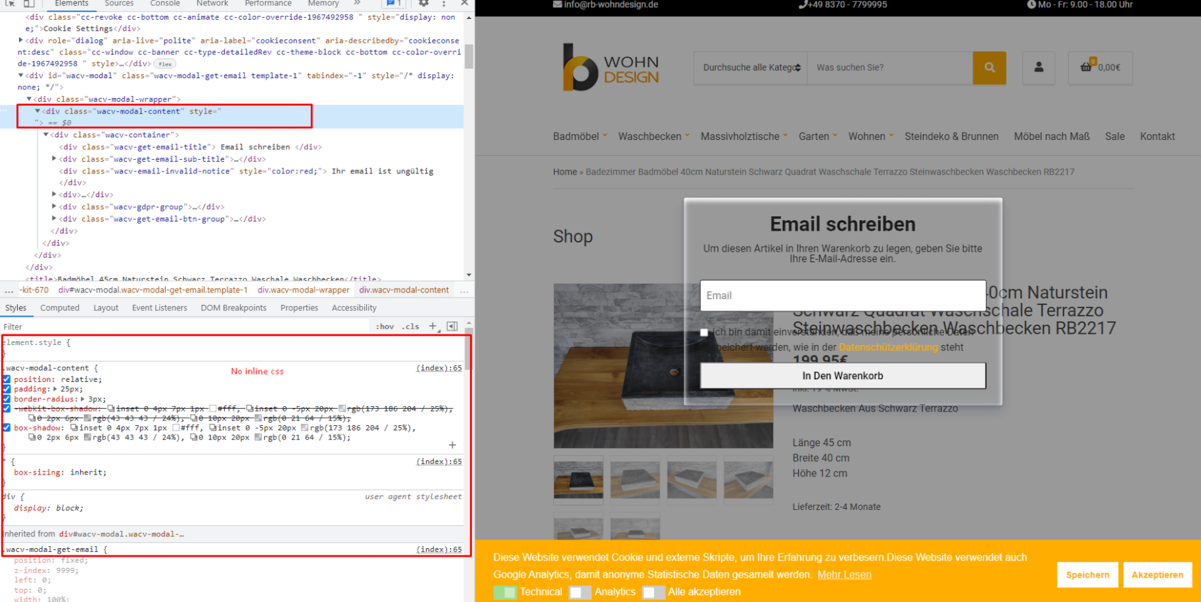The image size is (1201, 602).
Task: Switch to the Console tab
Action: pos(165,3)
